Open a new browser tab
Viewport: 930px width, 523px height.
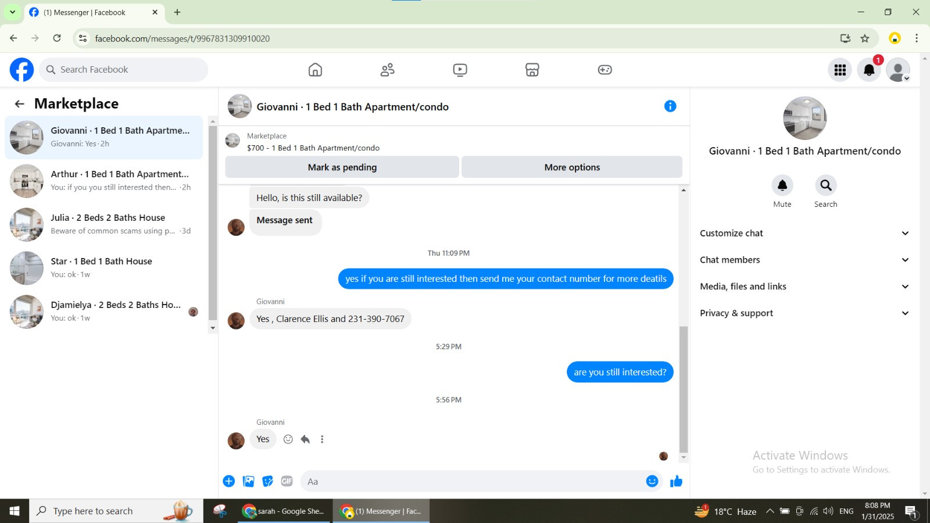click(x=177, y=12)
